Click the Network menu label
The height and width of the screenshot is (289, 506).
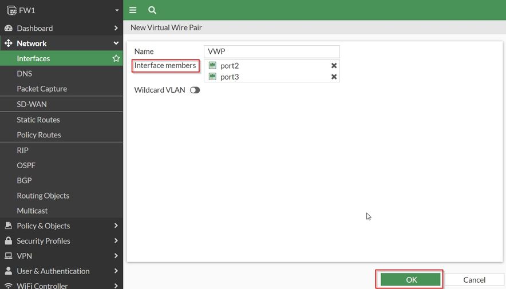pos(31,43)
